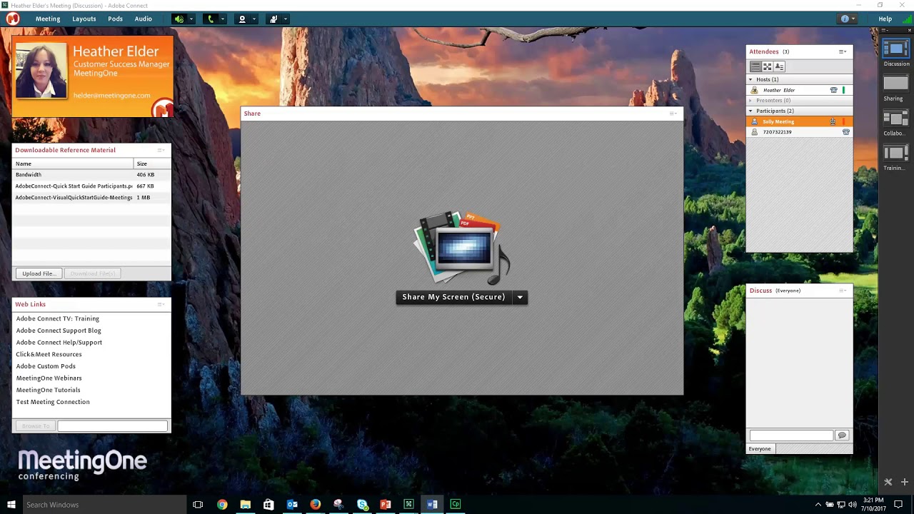This screenshot has width=914, height=514.
Task: Open the status options dropdown arrow
Action: coord(285,19)
